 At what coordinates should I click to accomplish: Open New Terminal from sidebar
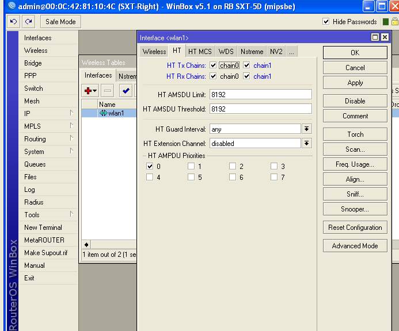coord(43,228)
